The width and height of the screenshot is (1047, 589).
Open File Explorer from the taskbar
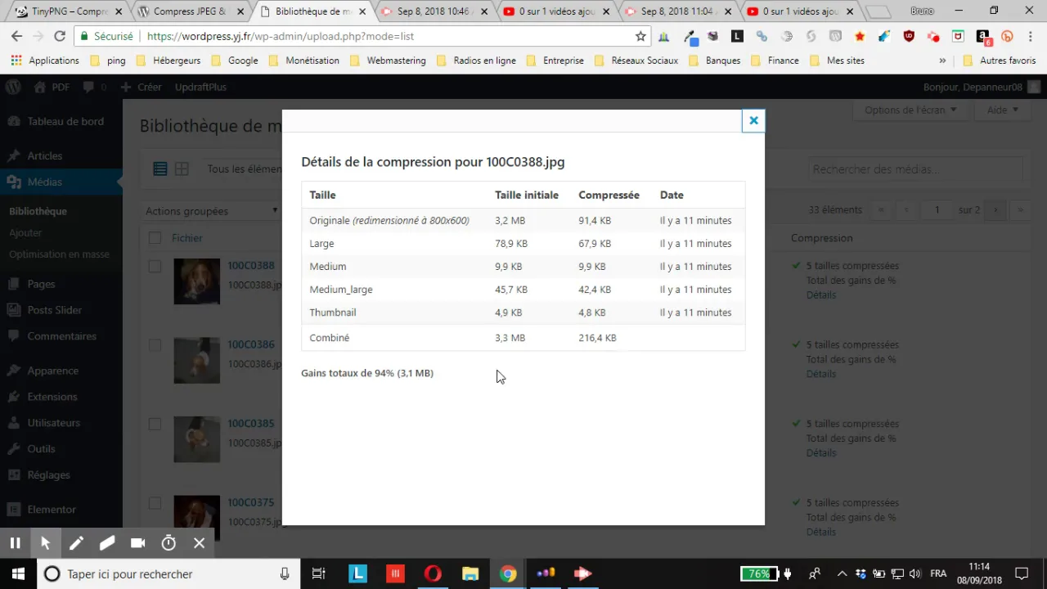click(470, 573)
